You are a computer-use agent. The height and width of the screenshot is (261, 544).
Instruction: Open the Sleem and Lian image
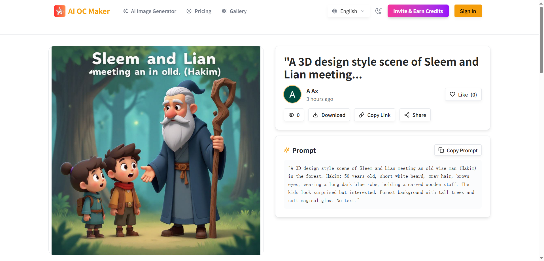pyautogui.click(x=156, y=150)
